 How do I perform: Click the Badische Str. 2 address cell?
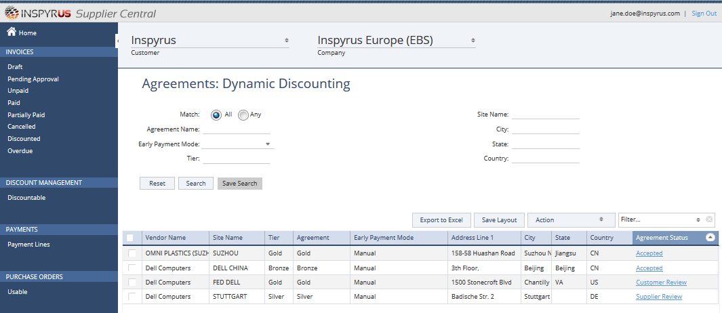click(485, 297)
